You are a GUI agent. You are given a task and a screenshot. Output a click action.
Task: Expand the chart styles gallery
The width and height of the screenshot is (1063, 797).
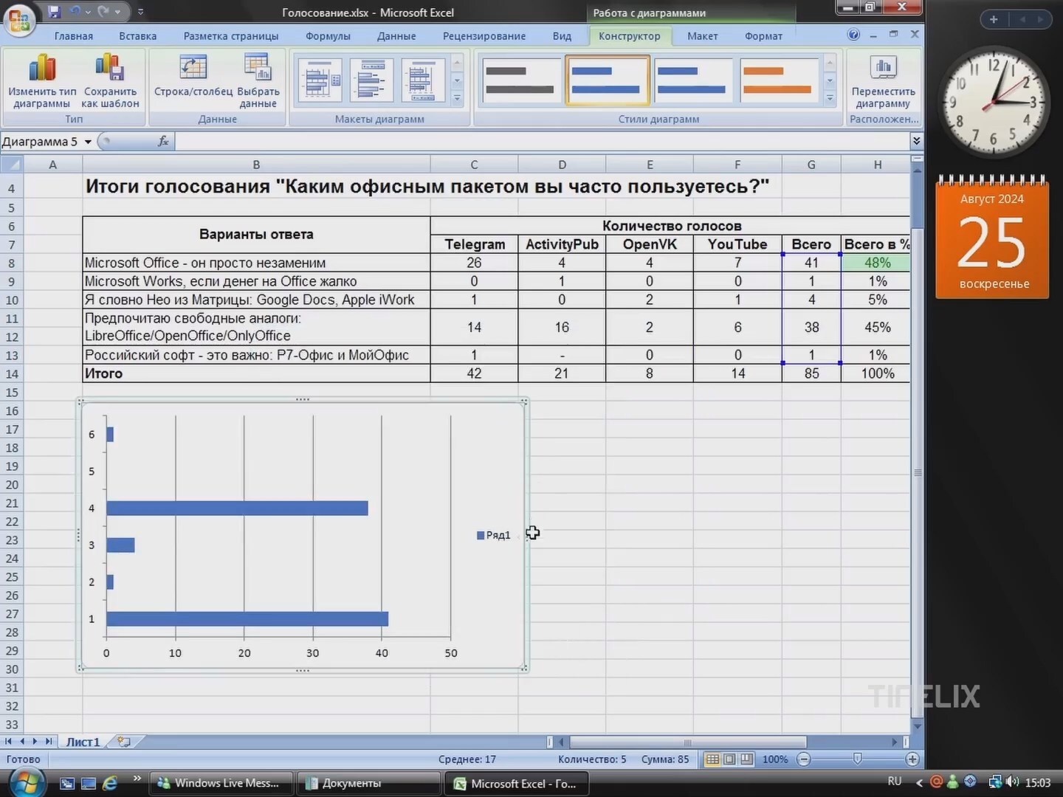830,98
